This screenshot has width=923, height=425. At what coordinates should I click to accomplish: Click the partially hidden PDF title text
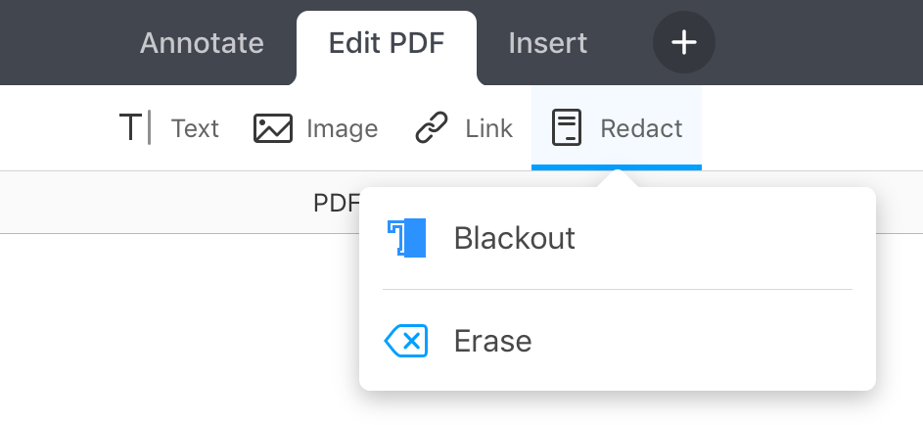coord(335,203)
